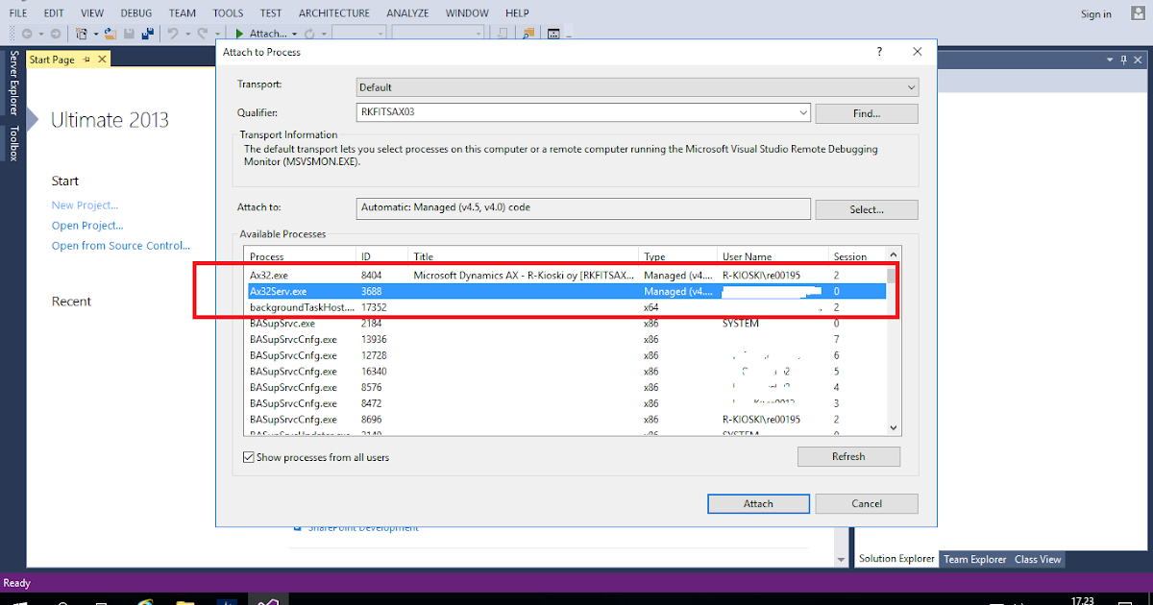
Task: Toggle the Show processes from all users checkbox
Action: (x=248, y=457)
